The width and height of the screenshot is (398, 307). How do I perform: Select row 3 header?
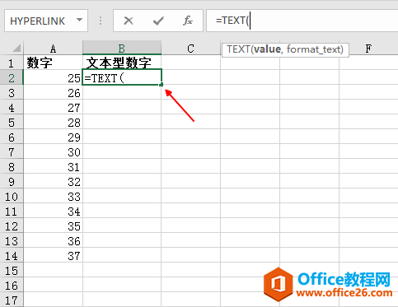[x=12, y=92]
